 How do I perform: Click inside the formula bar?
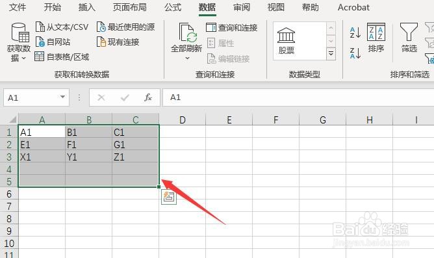pos(298,97)
